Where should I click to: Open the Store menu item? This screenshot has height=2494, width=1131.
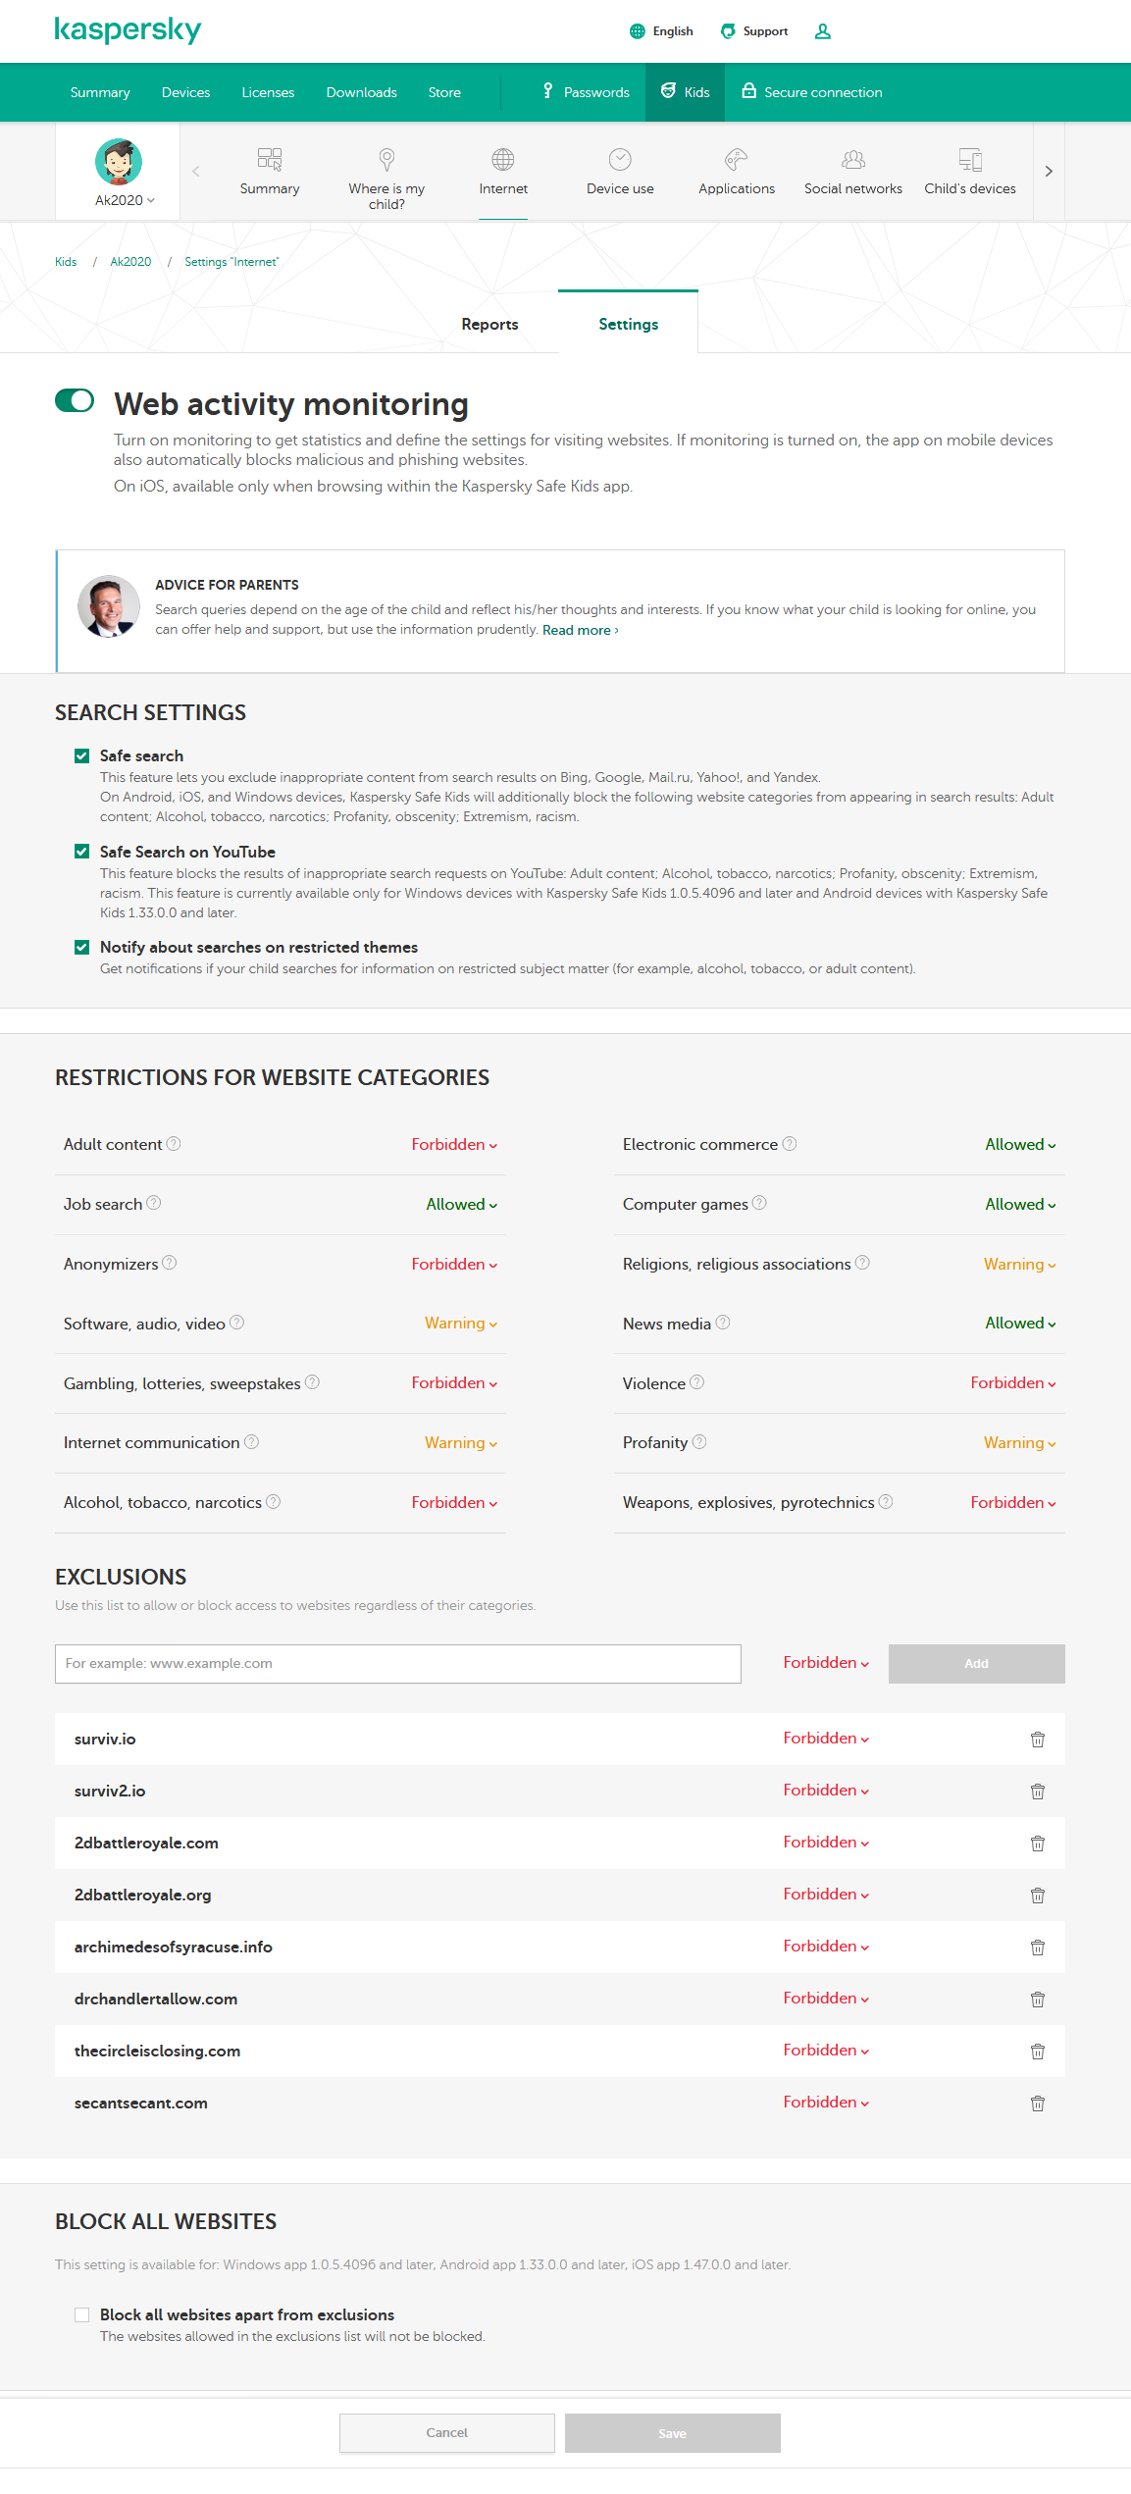(x=444, y=92)
